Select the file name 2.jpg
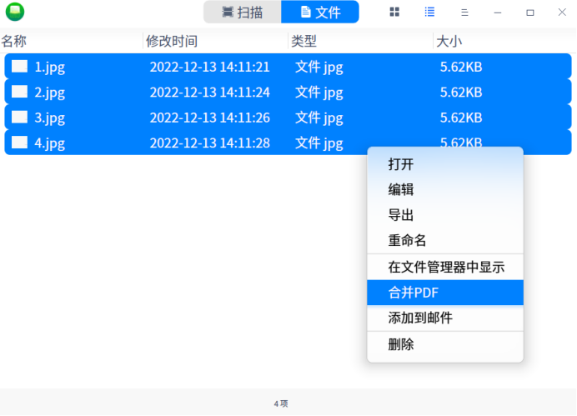 click(50, 93)
